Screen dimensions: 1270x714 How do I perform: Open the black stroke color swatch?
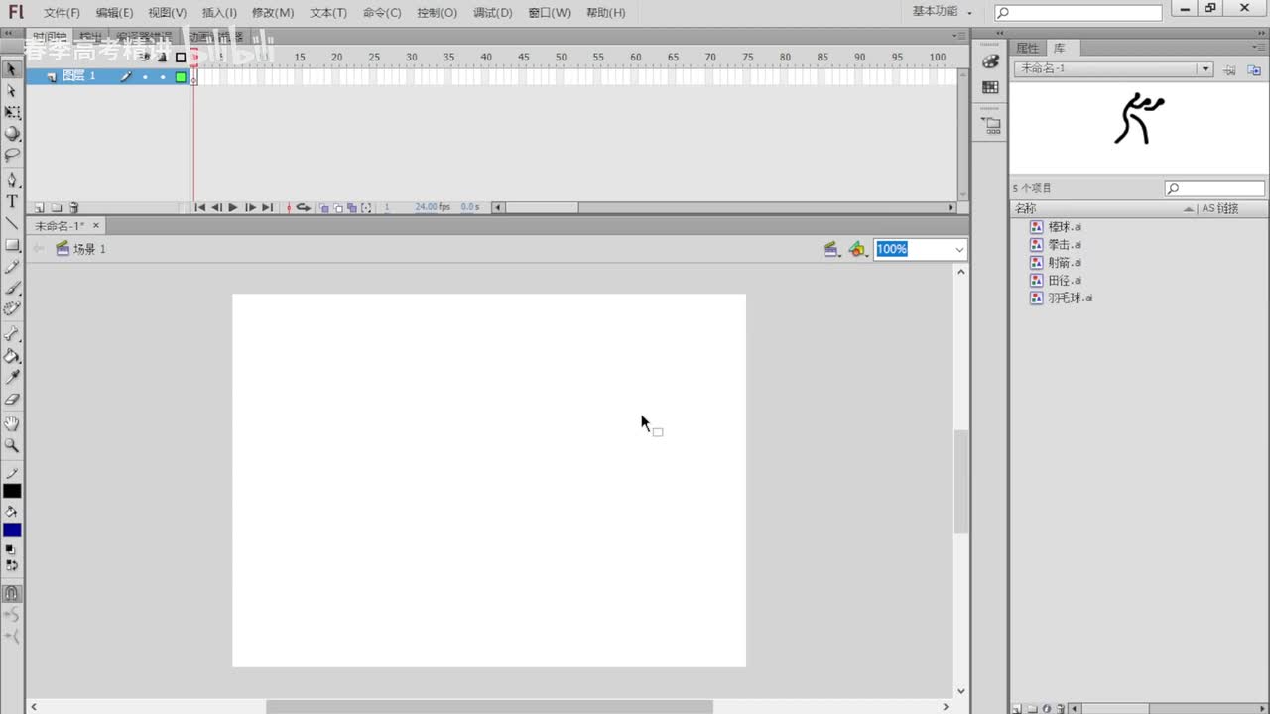(x=12, y=491)
